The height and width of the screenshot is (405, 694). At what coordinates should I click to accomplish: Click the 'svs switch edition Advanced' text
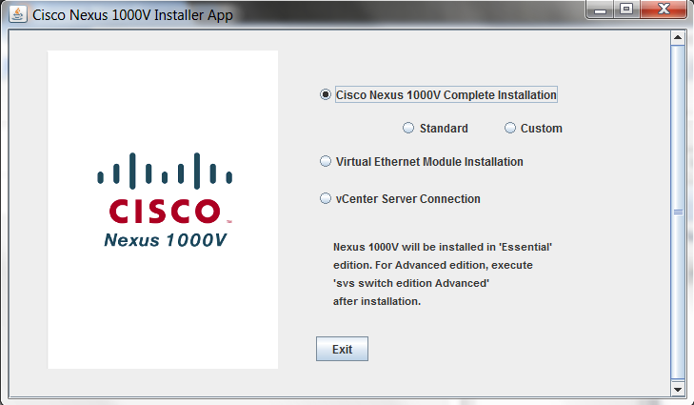tap(411, 283)
